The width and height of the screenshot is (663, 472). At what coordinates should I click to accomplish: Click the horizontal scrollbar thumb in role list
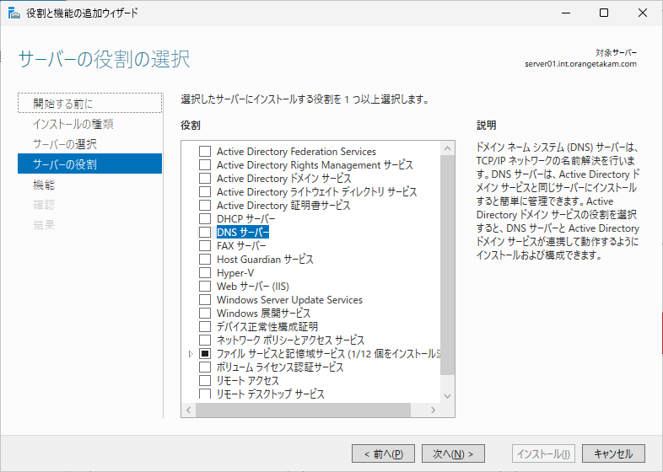point(303,410)
